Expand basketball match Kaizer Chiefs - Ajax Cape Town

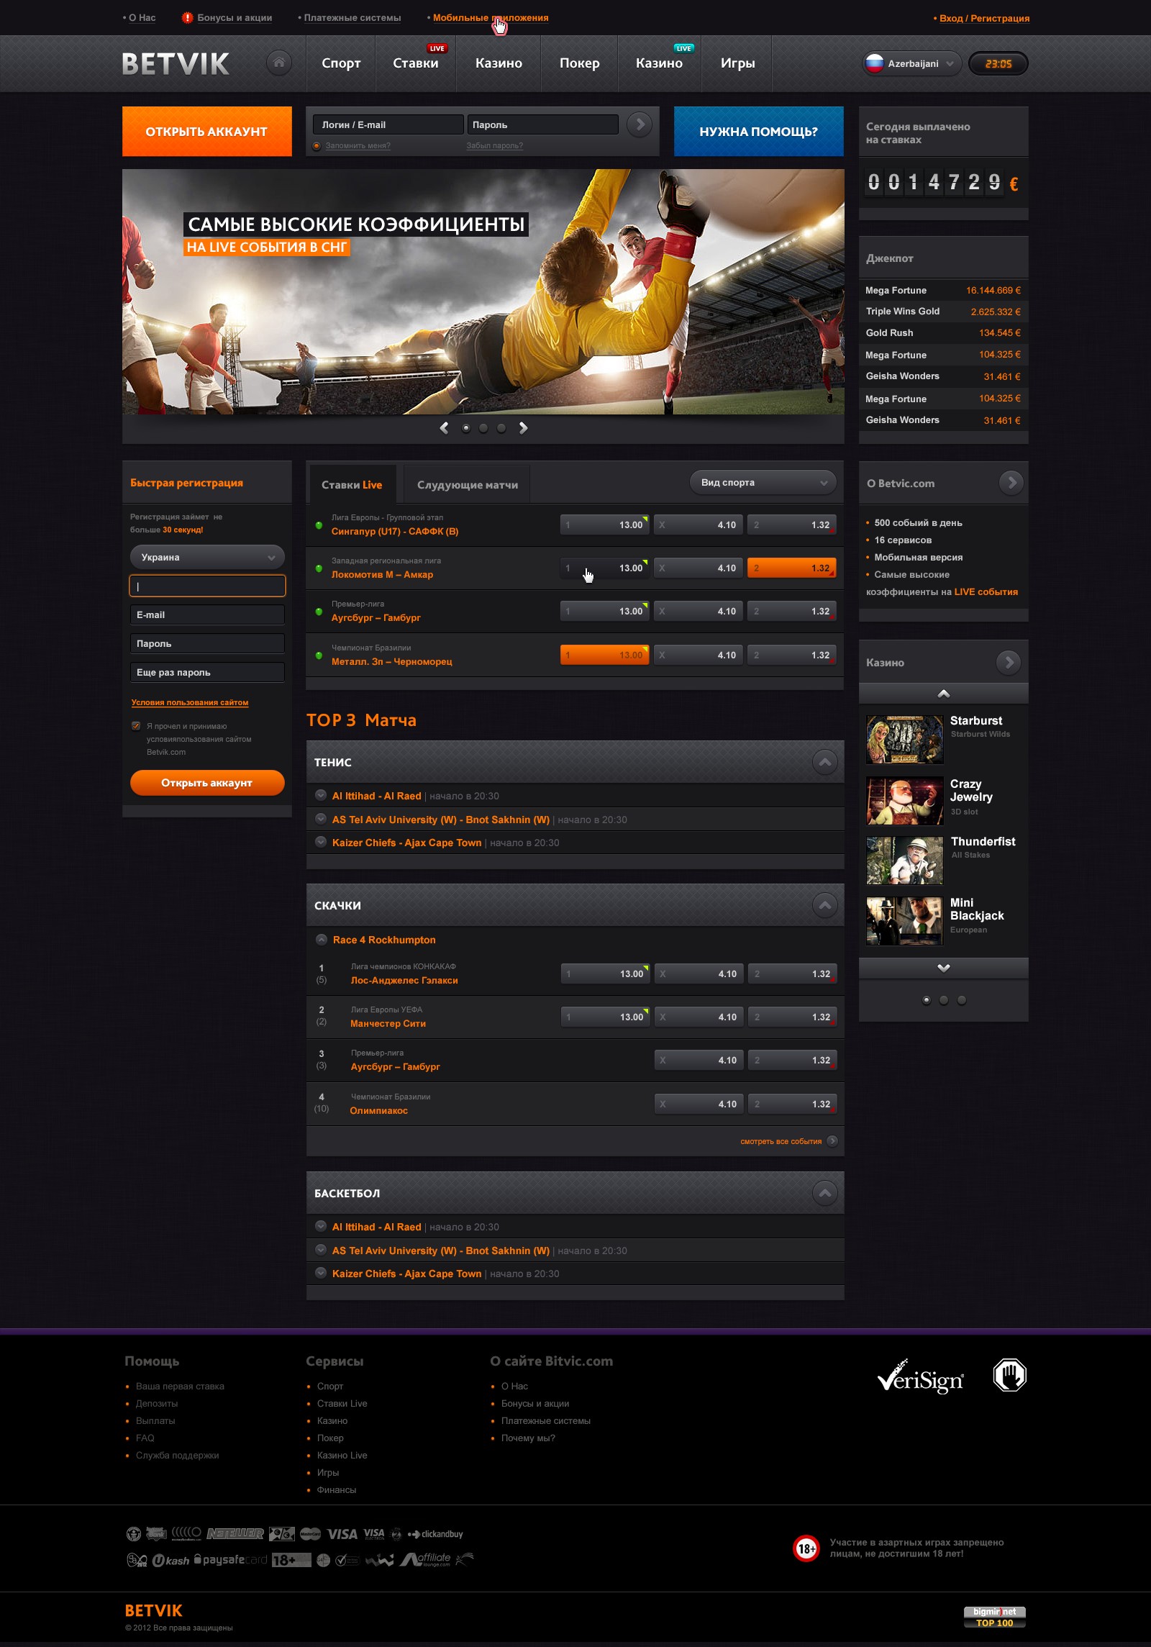pyautogui.click(x=321, y=1273)
